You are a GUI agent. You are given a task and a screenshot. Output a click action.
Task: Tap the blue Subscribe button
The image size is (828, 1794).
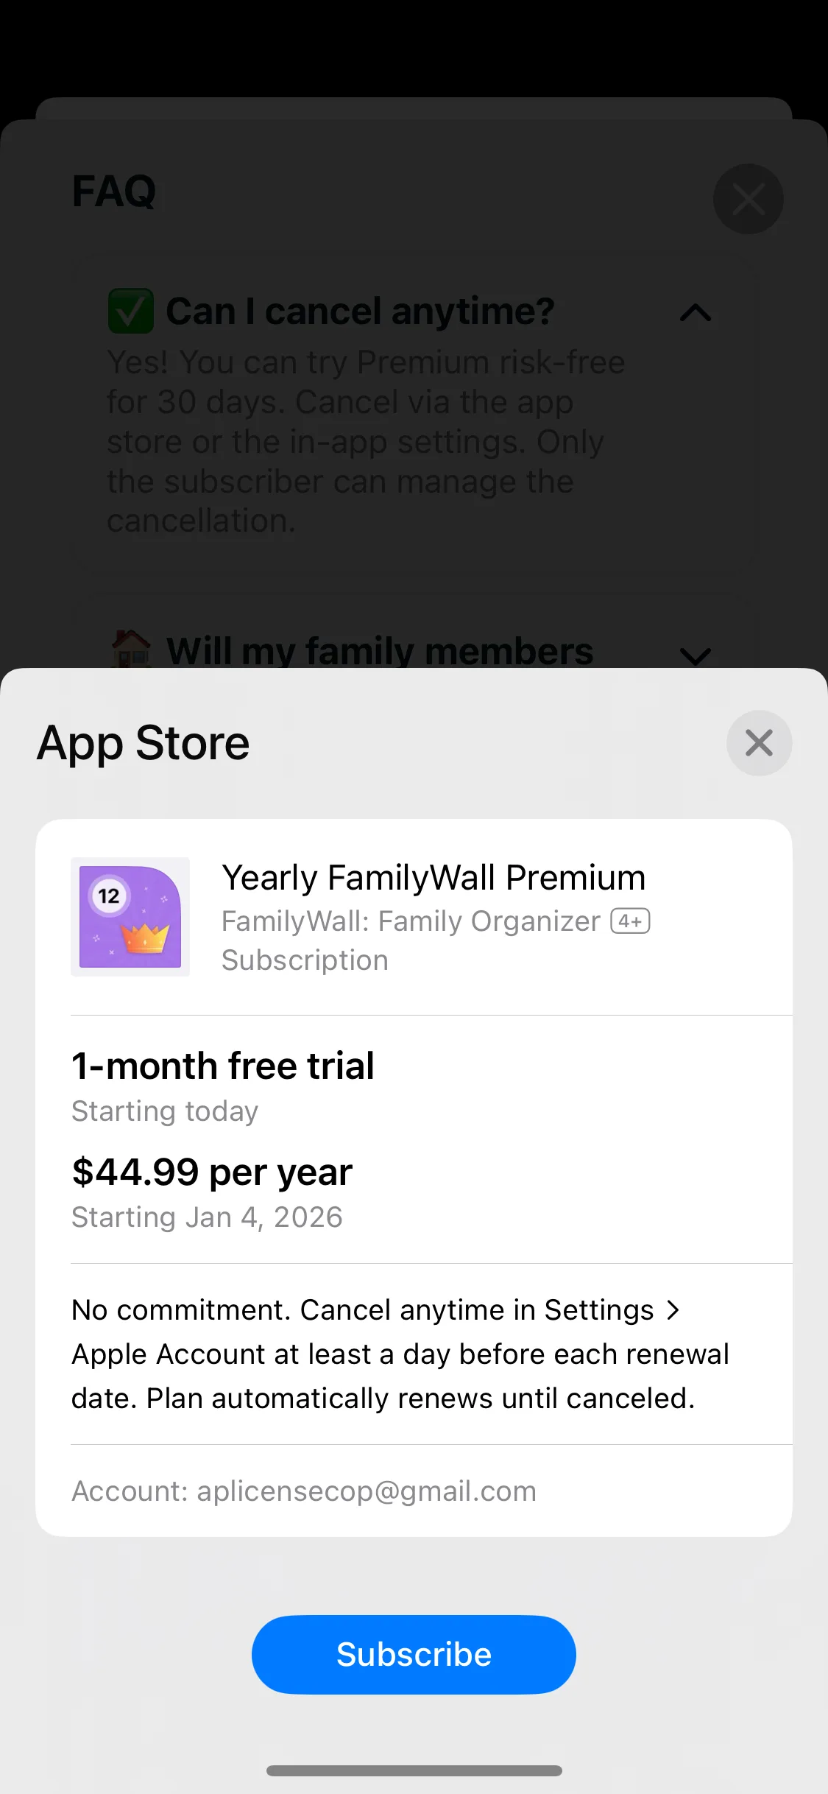pos(414,1654)
